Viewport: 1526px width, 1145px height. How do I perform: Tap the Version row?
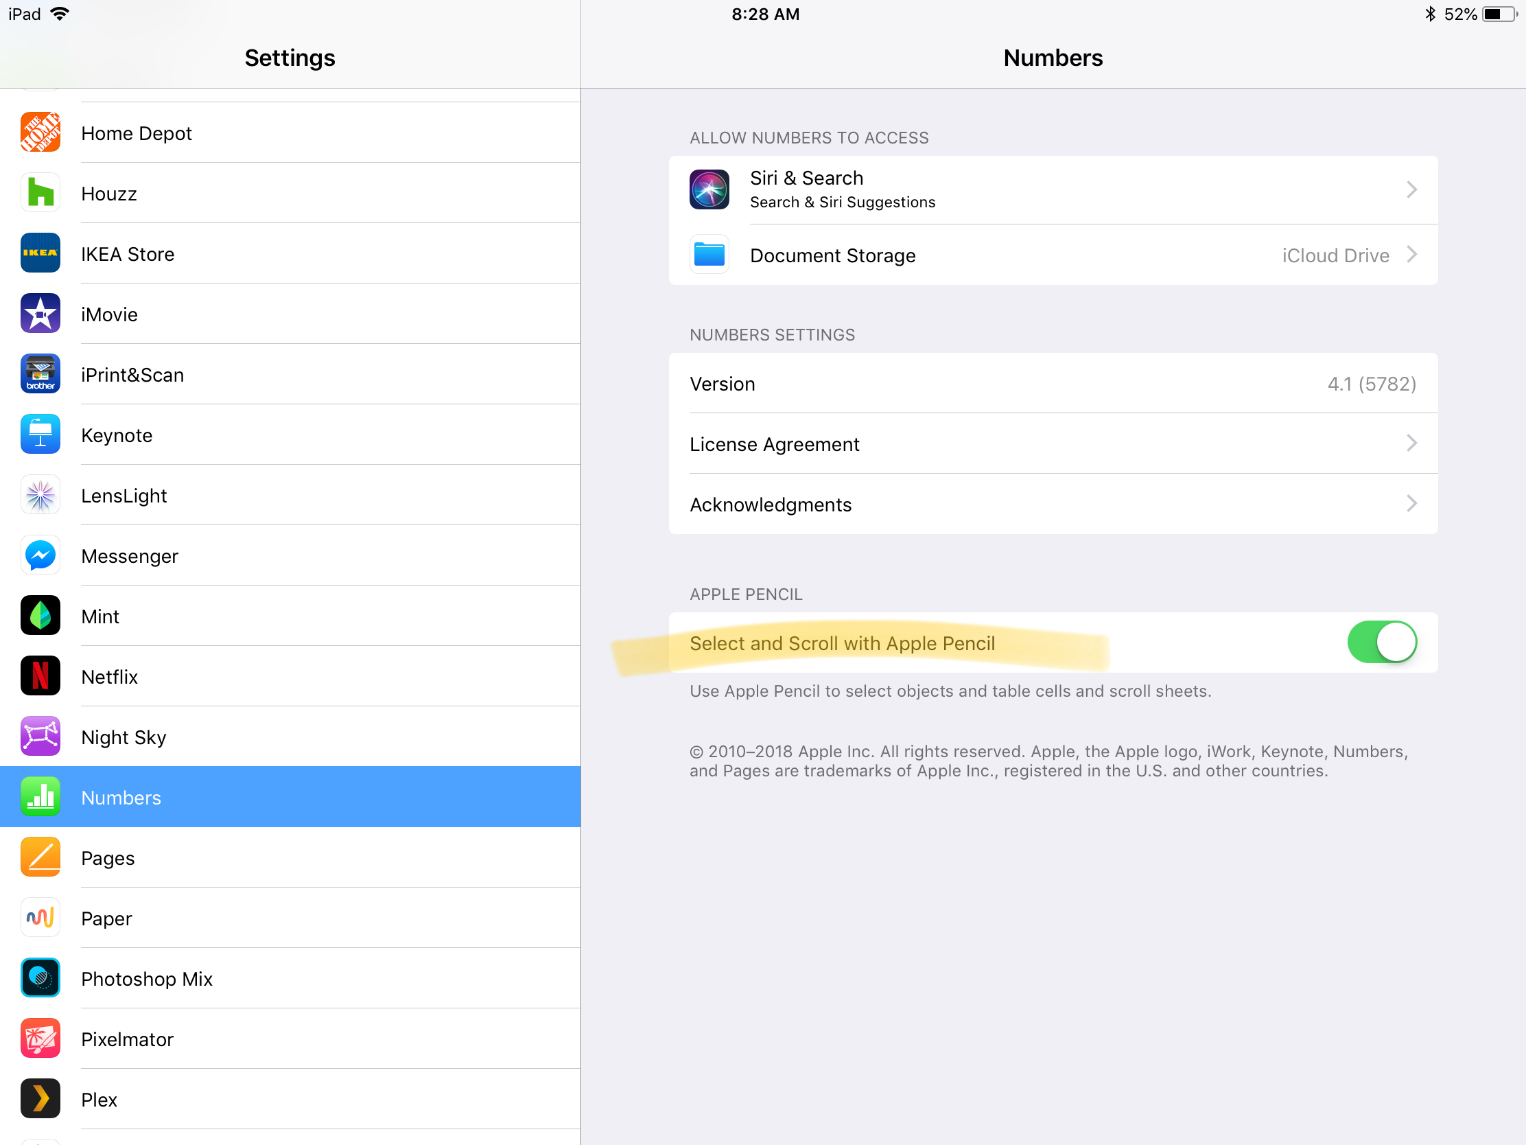click(1053, 383)
